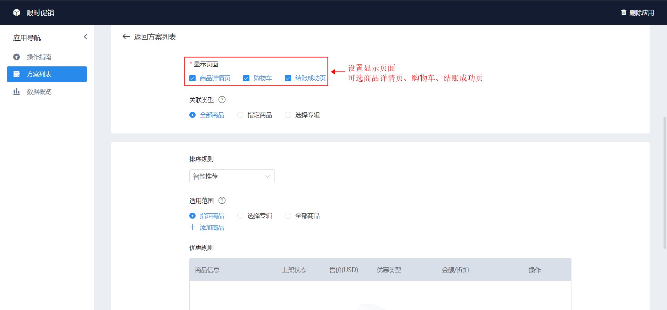The height and width of the screenshot is (310, 667).
Task: Click the page's vertical scrollbar
Action: (665, 182)
